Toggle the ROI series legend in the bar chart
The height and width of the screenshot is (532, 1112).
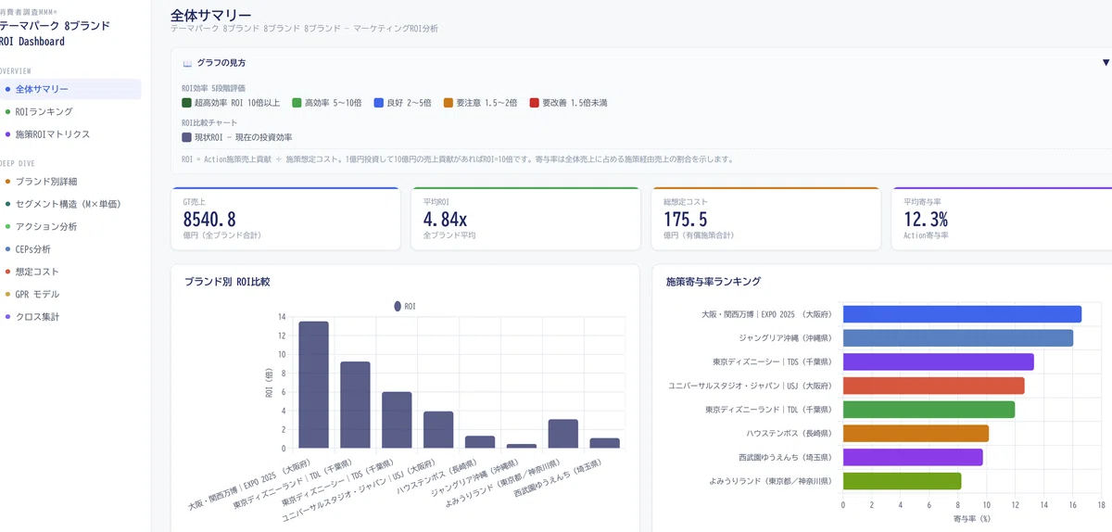pyautogui.click(x=404, y=306)
